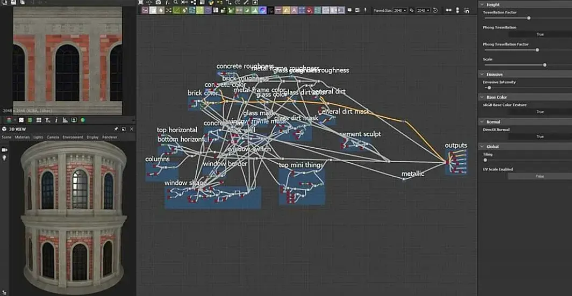
Task: Click the reset size icon beside the 2048 dropdowns
Action: (435, 10)
